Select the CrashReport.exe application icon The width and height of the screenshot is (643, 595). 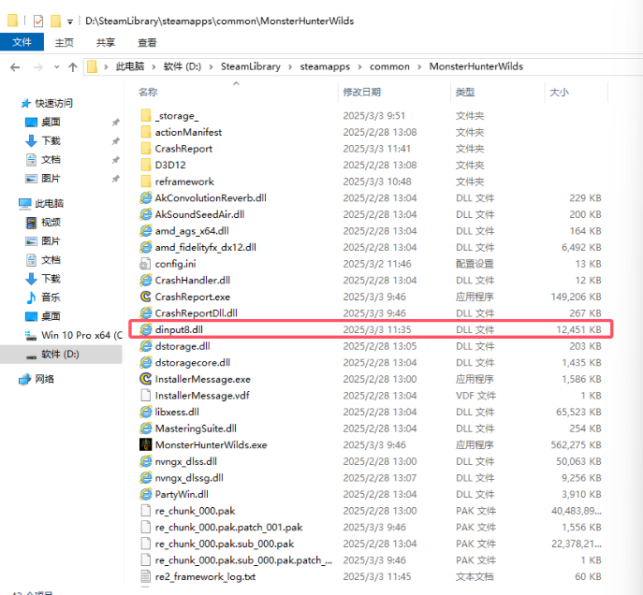pos(146,297)
